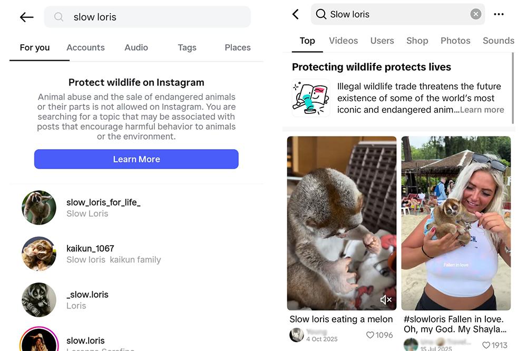Like the "Slow loris eating a melon" video

(370, 335)
